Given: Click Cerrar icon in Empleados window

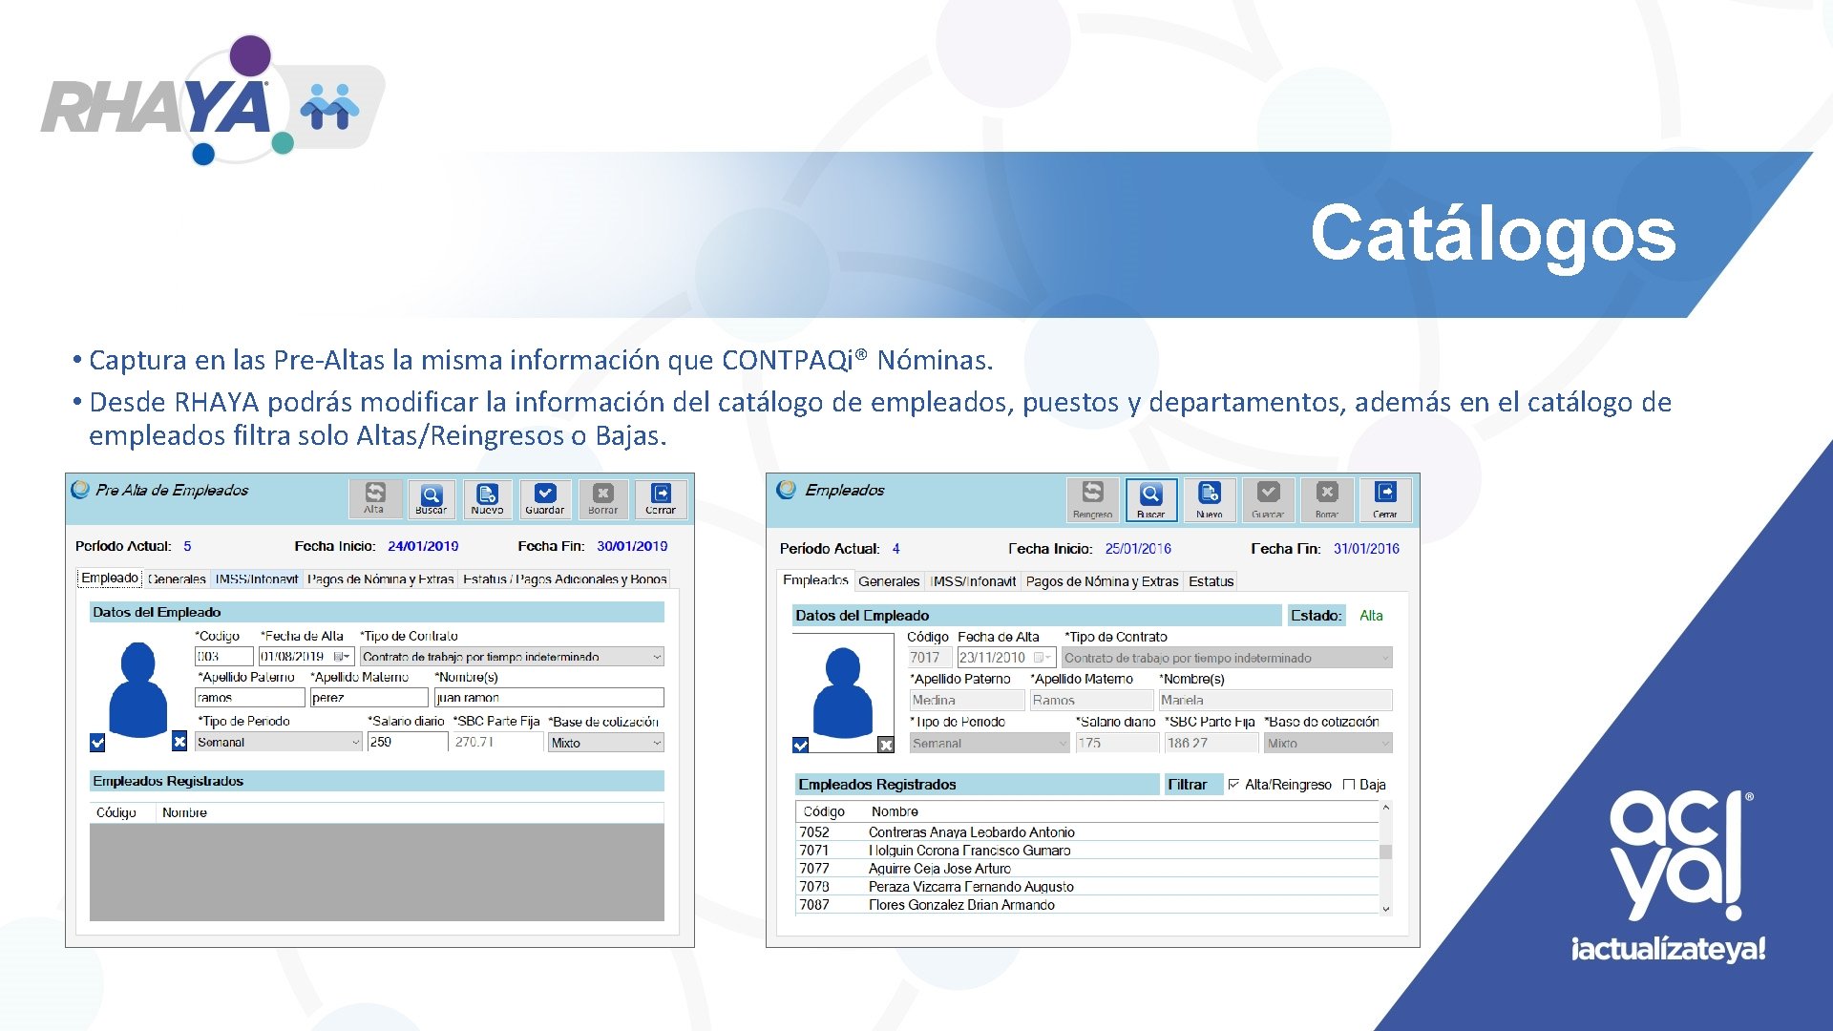Looking at the screenshot, I should (x=1385, y=499).
